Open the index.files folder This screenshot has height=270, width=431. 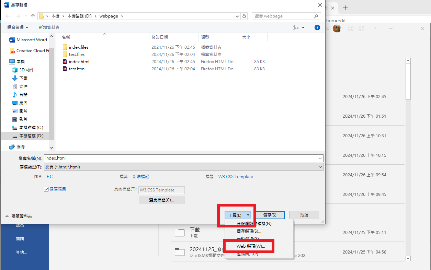(78, 47)
